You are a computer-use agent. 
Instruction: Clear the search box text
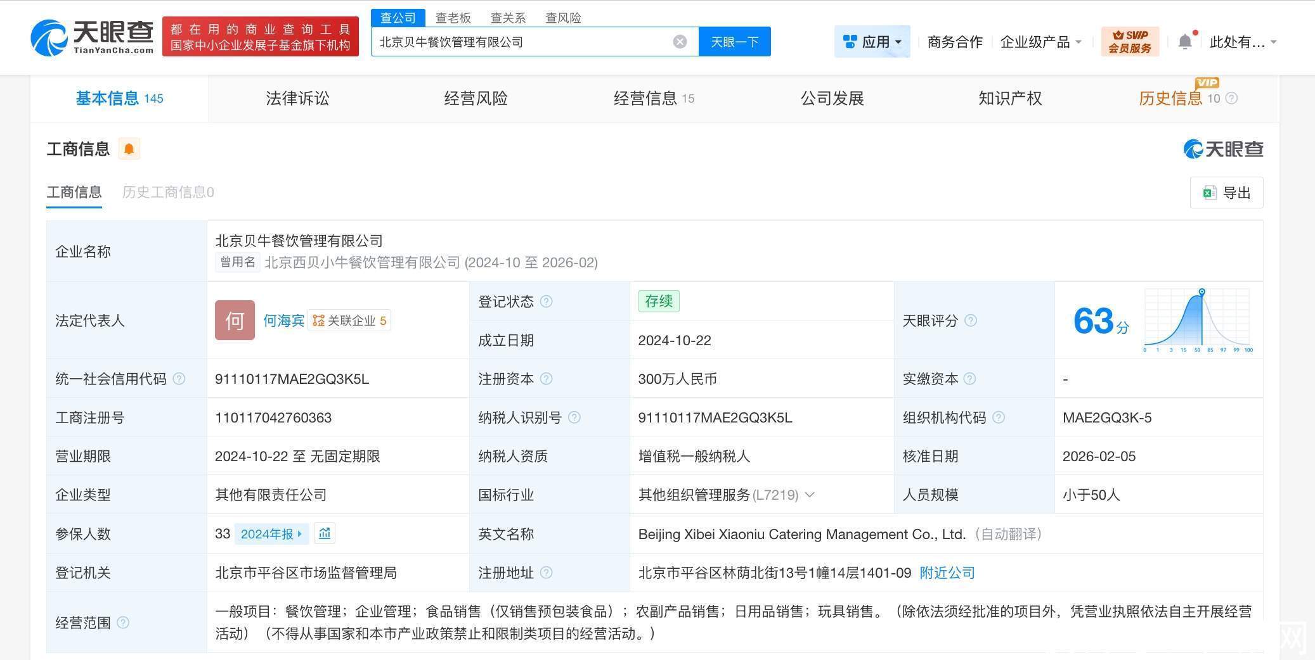(680, 42)
